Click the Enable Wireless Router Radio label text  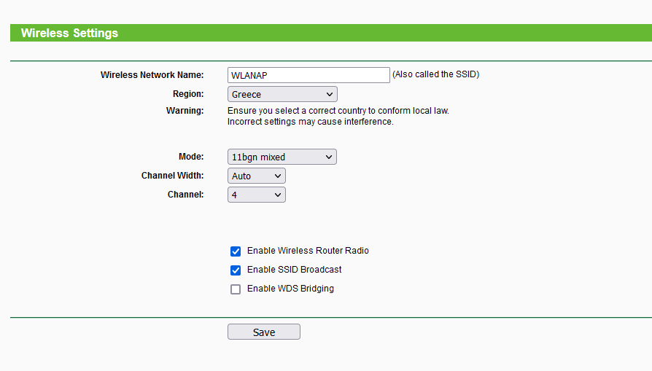click(x=308, y=251)
